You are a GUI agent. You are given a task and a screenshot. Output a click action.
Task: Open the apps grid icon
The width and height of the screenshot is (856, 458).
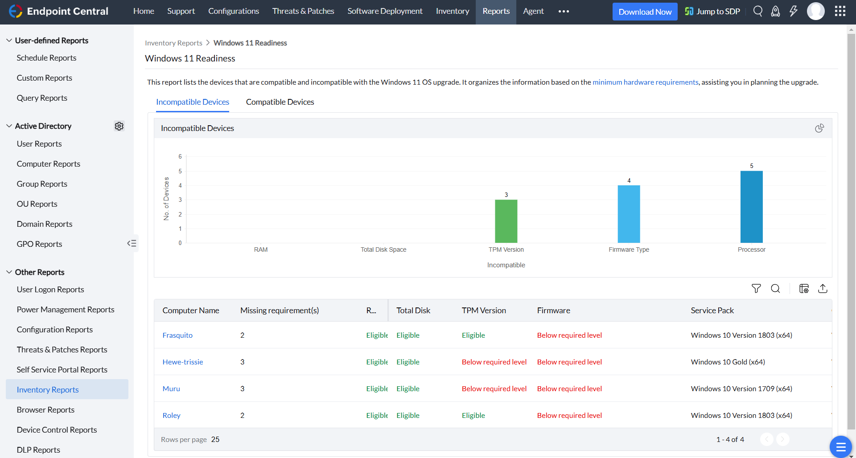pyautogui.click(x=840, y=11)
